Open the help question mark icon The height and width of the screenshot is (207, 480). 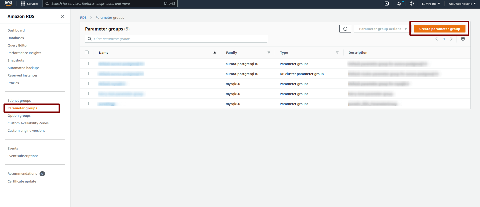click(412, 4)
